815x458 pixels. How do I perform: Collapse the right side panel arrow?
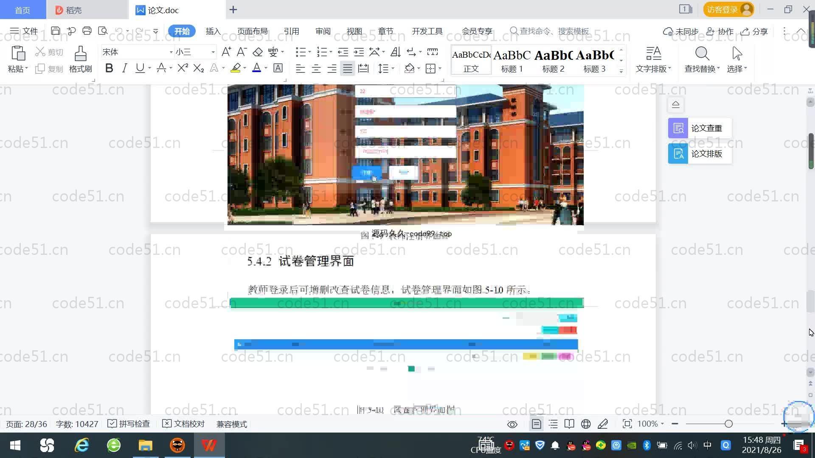[x=676, y=104]
